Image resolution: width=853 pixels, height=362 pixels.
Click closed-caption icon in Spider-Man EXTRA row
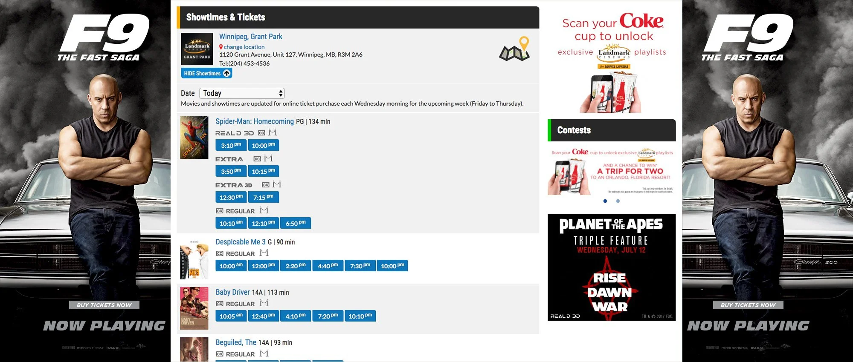(x=257, y=159)
